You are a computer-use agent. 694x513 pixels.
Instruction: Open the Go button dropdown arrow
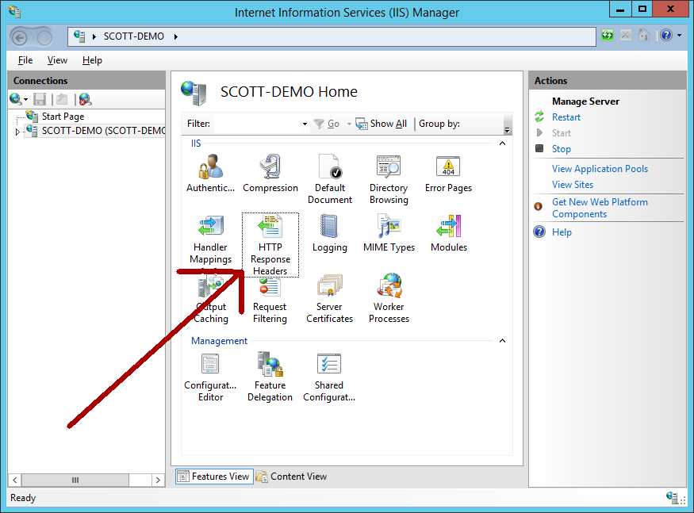point(349,124)
